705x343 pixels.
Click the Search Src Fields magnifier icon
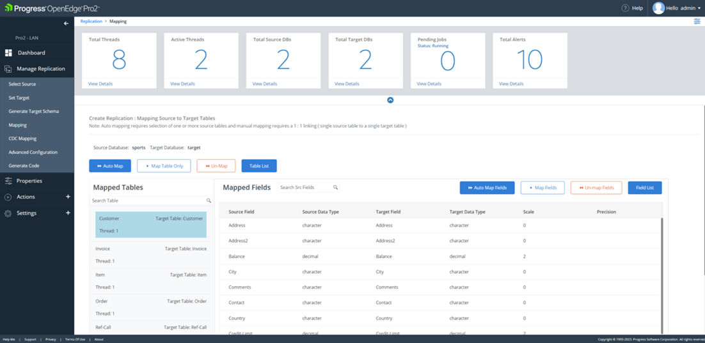coord(335,188)
